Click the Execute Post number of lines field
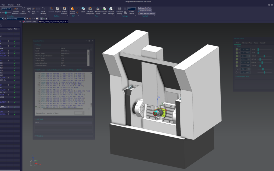The height and width of the screenshot is (171, 274). coord(79,113)
